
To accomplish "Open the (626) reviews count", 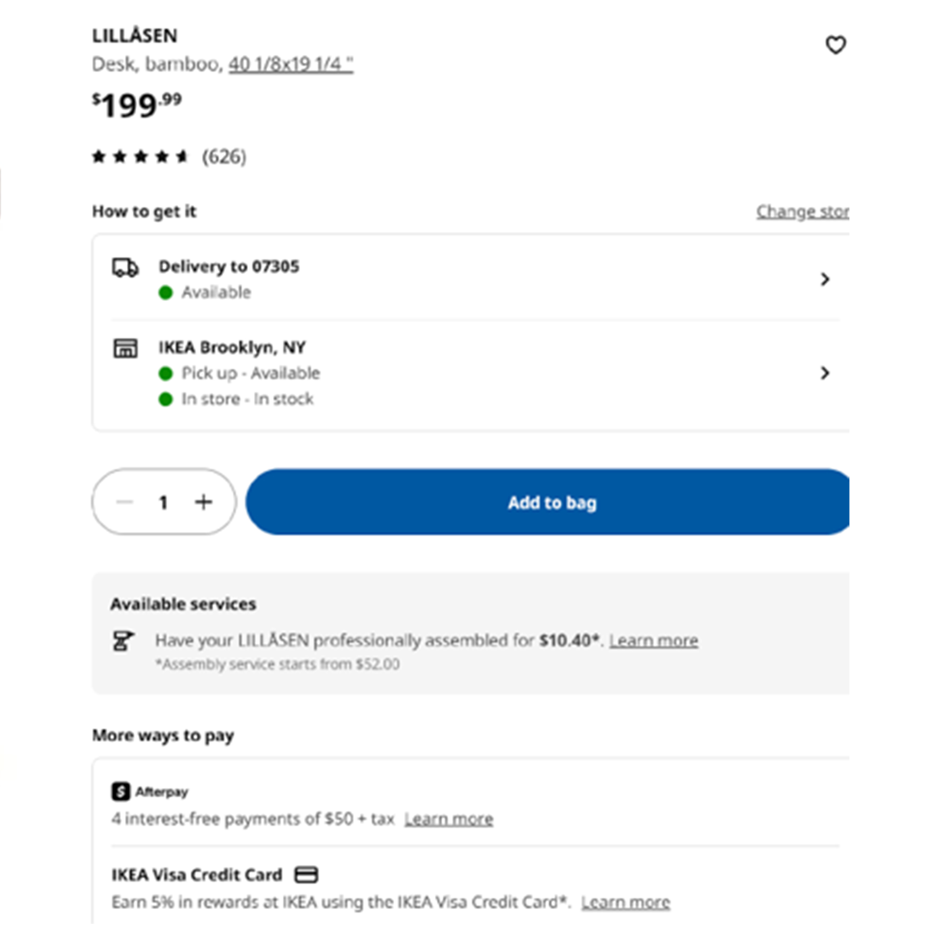I will click(224, 157).
